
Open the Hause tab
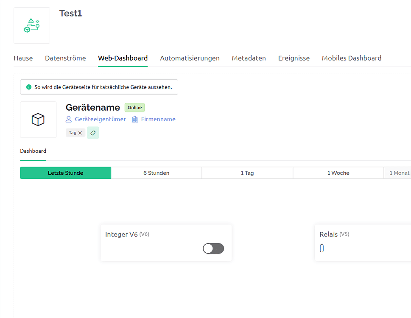click(23, 58)
